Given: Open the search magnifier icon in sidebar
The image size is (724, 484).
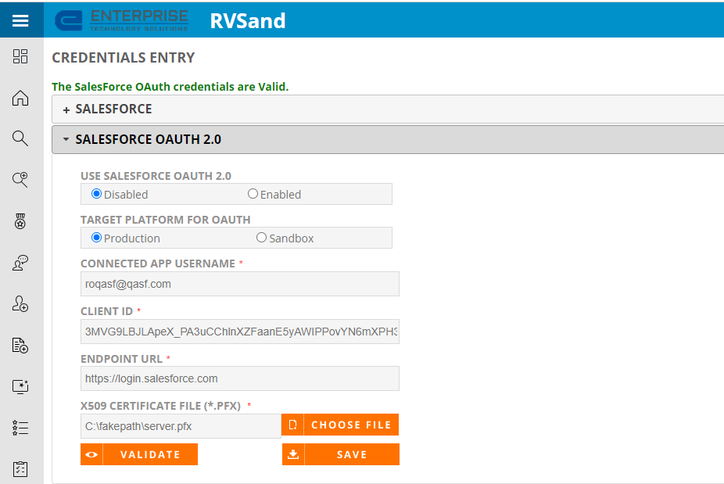Looking at the screenshot, I should pyautogui.click(x=20, y=138).
